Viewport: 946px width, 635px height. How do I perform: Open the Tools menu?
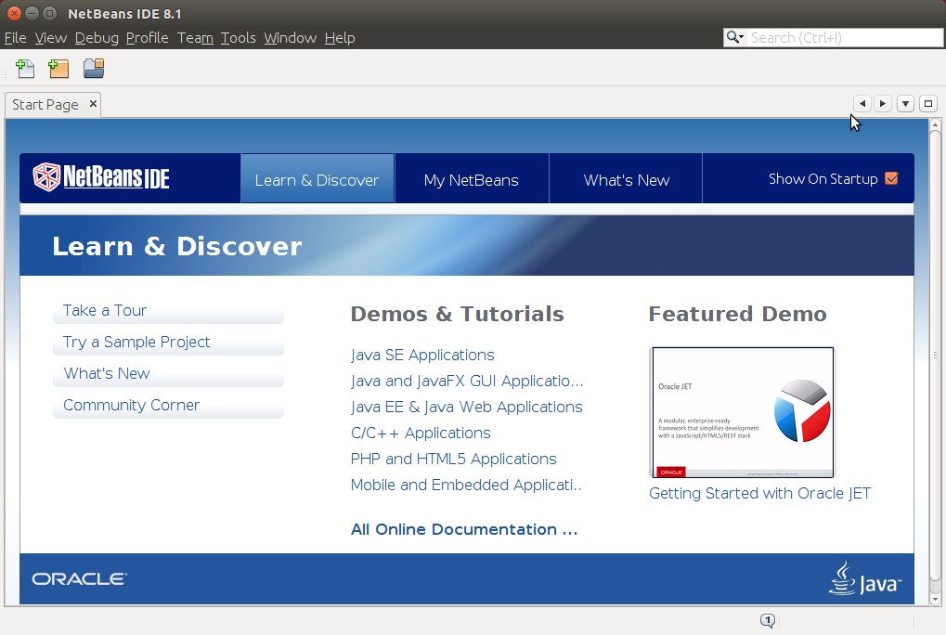point(239,38)
